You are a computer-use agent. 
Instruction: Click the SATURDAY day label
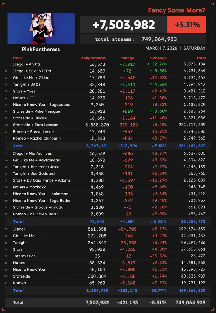click(194, 48)
